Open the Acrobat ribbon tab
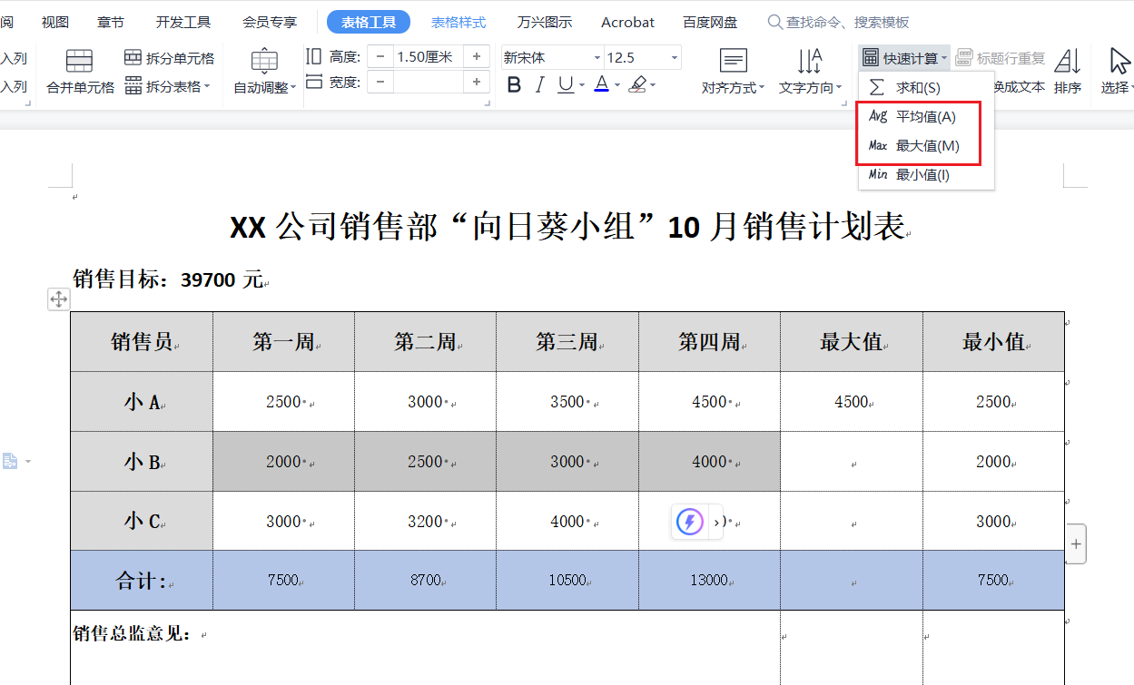The width and height of the screenshot is (1134, 685). pos(627,22)
